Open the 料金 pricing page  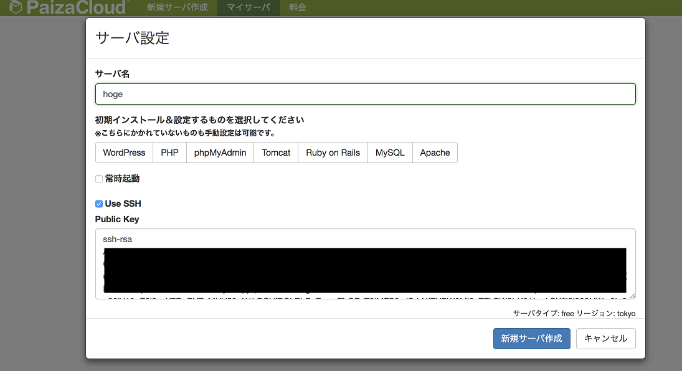point(298,7)
